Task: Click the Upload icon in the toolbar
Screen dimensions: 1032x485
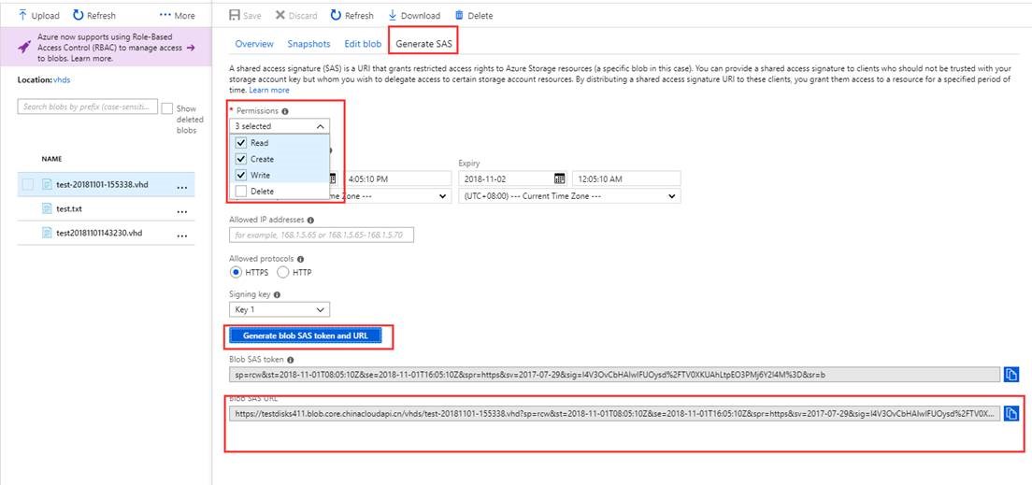Action: click(x=23, y=16)
